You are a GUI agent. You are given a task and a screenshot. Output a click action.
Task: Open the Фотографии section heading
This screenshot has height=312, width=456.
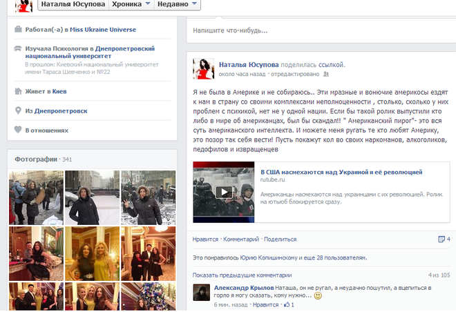pos(36,159)
